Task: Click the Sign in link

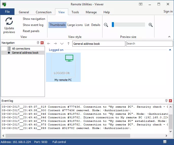Action: point(168,11)
